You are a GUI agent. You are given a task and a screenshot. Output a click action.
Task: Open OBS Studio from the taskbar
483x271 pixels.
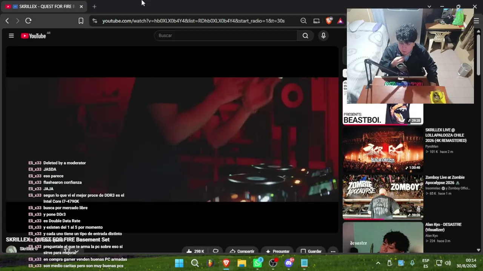click(x=273, y=263)
